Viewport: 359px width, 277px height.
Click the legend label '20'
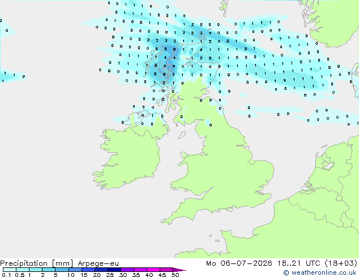click(97, 275)
